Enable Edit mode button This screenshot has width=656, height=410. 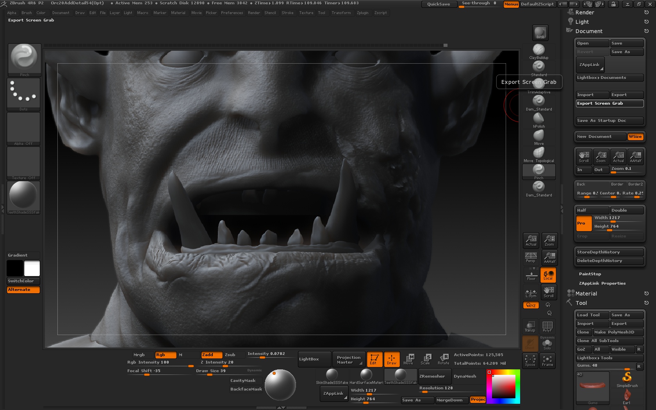coord(374,359)
